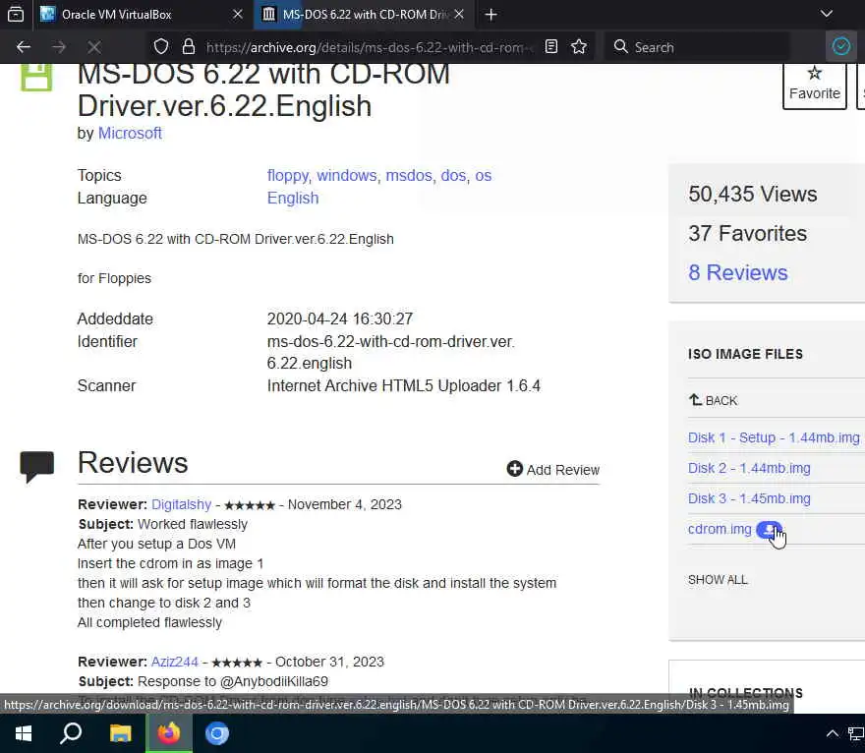The width and height of the screenshot is (865, 753).
Task: Click SHOW ALL files link
Action: (x=718, y=580)
